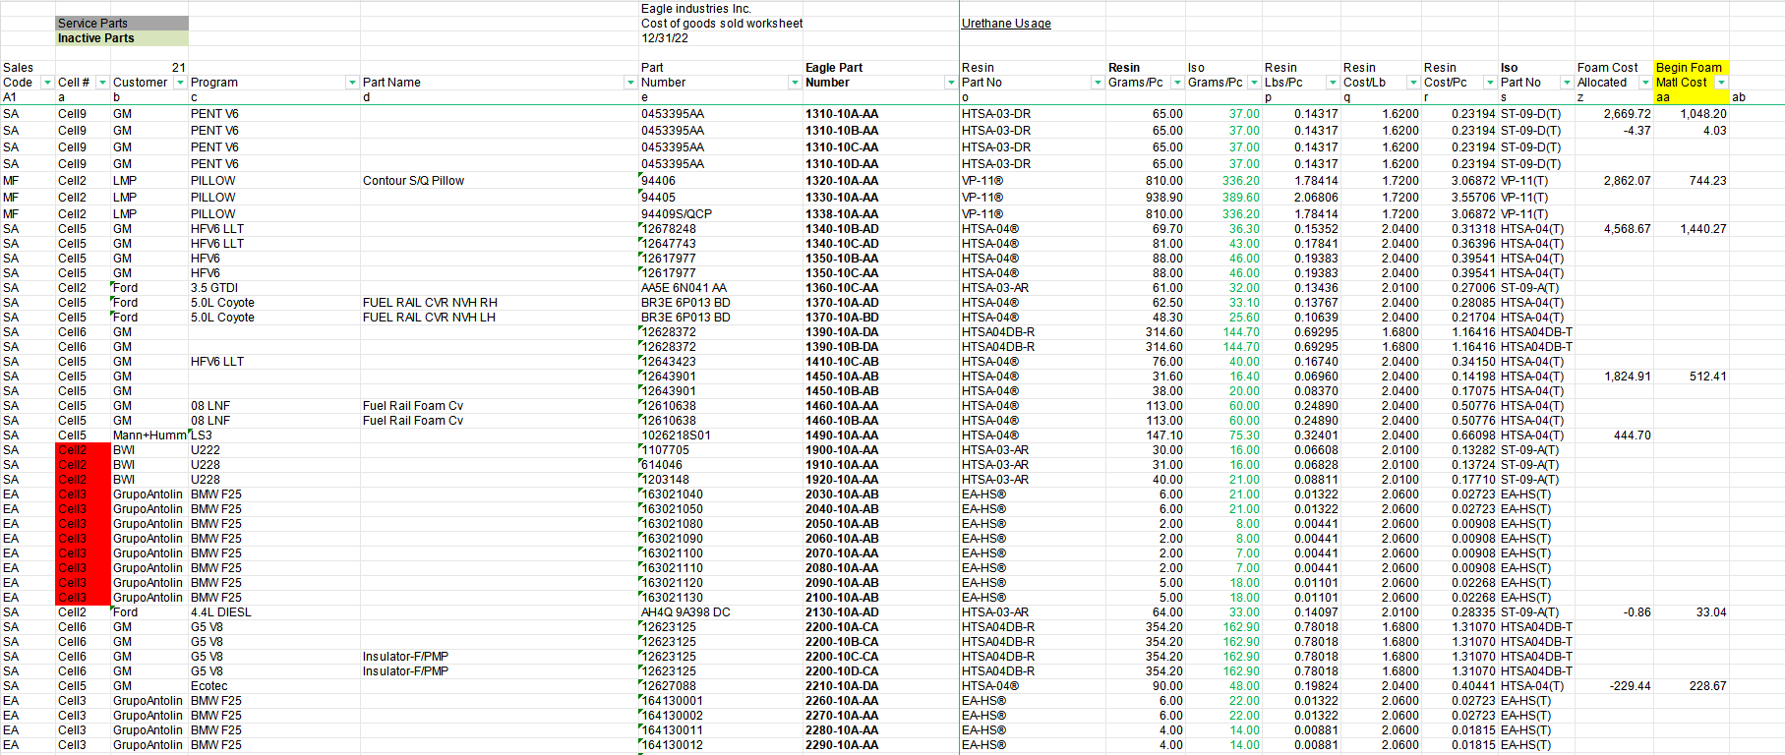
Task: Open the Customer column filter dropdown
Action: click(180, 83)
